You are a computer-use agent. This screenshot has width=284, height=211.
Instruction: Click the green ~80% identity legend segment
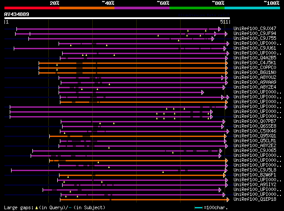click(x=197, y=8)
